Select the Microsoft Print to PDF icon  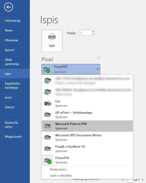click(x=47, y=126)
